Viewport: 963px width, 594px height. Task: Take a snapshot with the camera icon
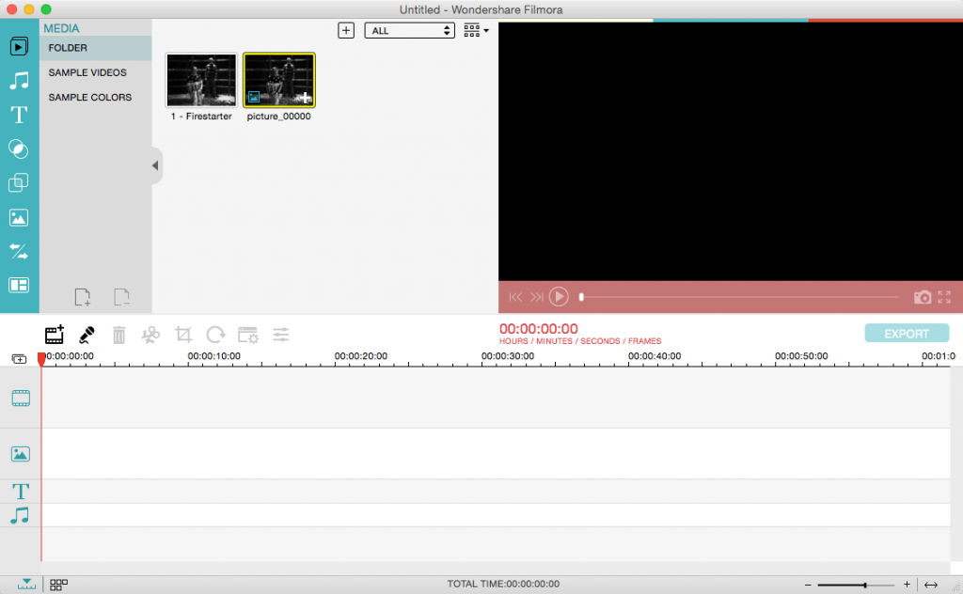click(923, 297)
